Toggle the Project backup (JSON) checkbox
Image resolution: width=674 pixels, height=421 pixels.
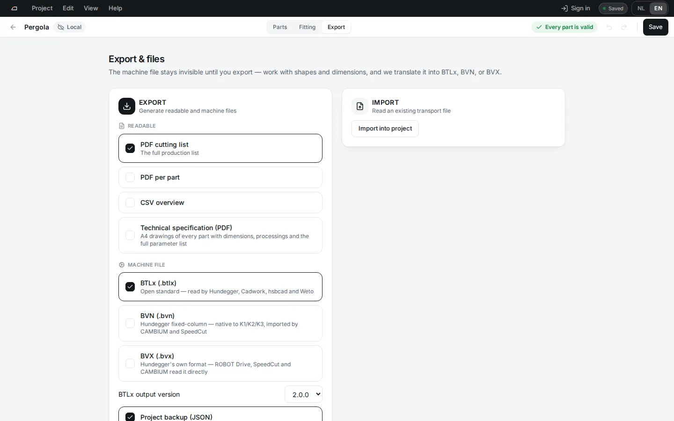pyautogui.click(x=130, y=417)
